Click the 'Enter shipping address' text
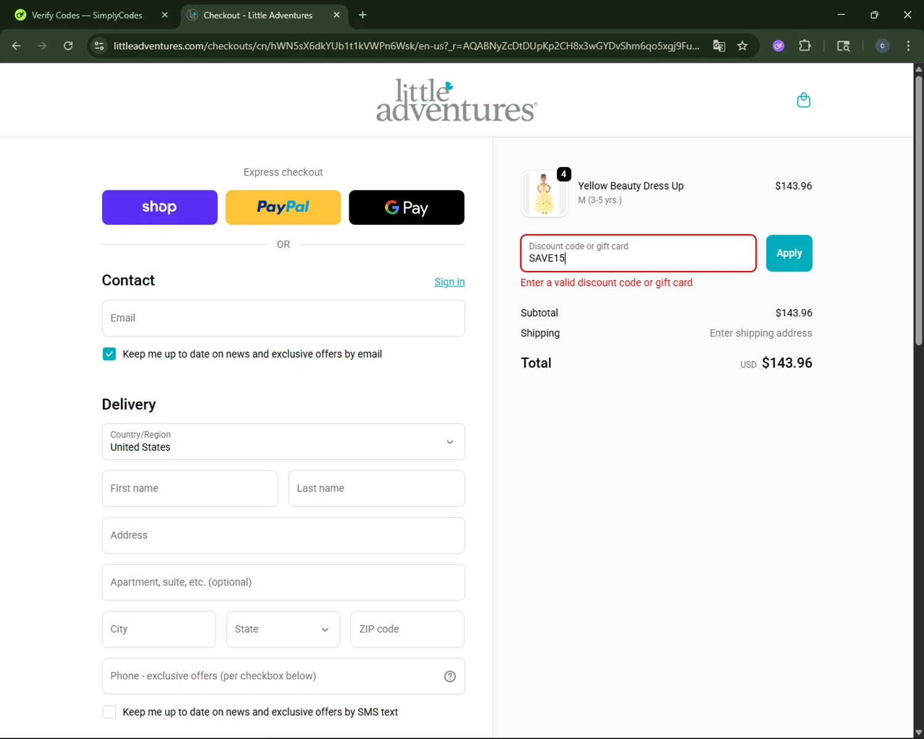Image resolution: width=924 pixels, height=739 pixels. point(761,333)
